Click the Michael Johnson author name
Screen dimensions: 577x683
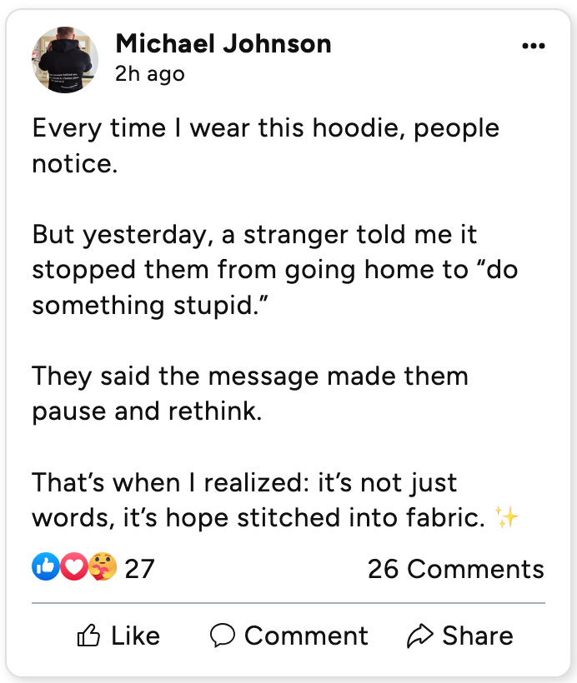pos(223,43)
